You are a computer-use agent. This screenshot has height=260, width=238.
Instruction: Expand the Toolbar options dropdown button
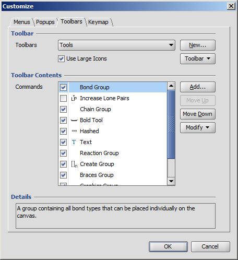tap(198, 58)
